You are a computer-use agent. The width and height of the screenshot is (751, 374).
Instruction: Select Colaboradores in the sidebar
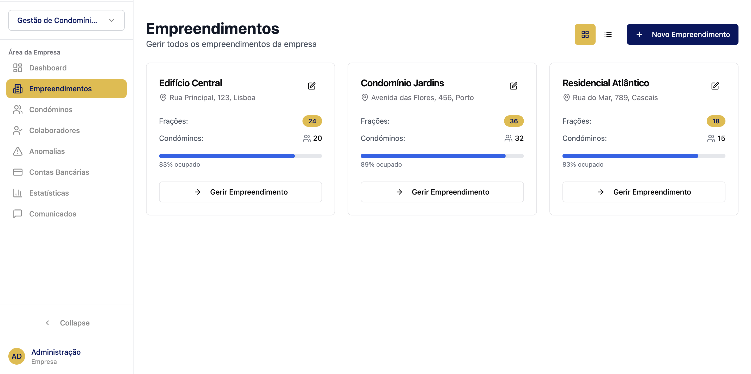[54, 131]
